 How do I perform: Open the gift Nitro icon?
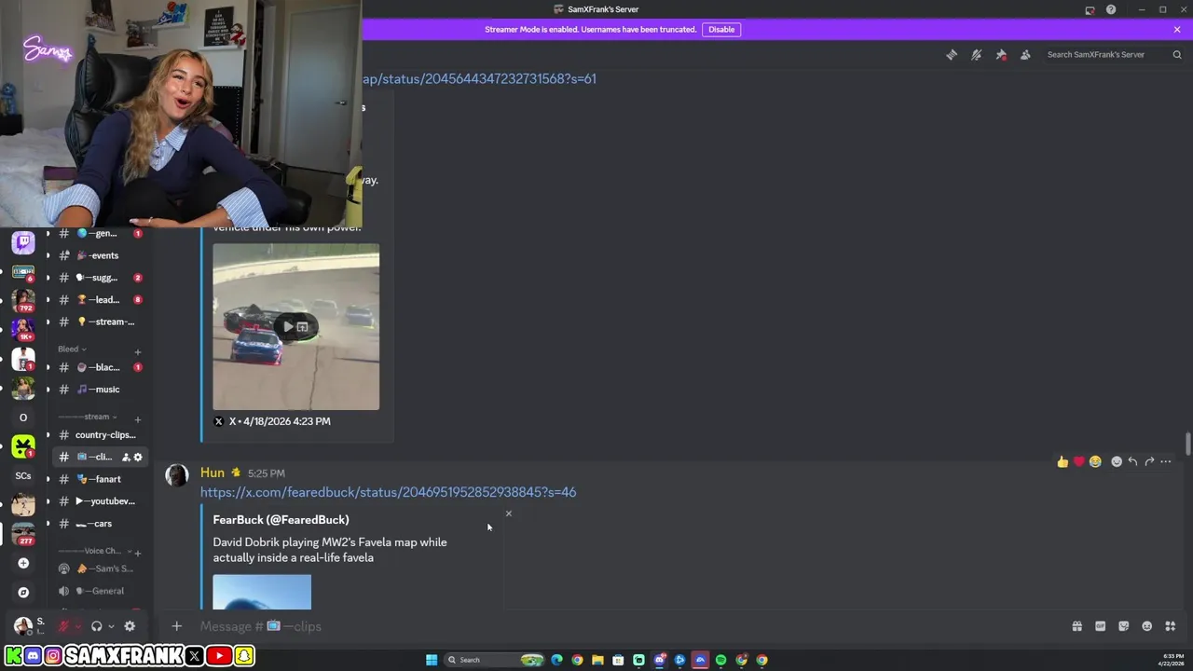tap(1076, 626)
